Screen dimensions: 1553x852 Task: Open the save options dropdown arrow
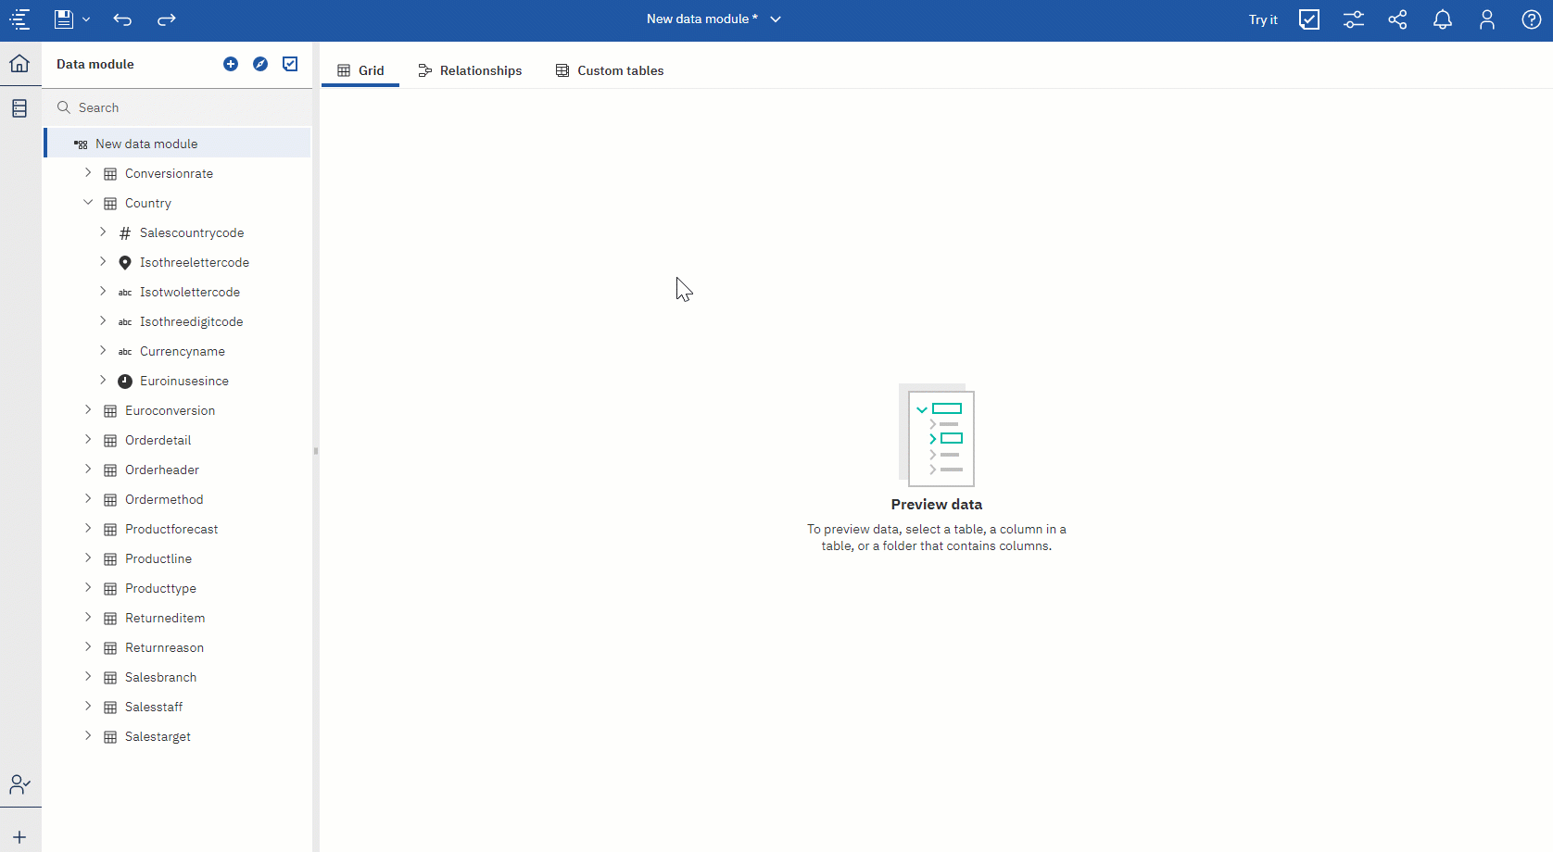point(86,19)
